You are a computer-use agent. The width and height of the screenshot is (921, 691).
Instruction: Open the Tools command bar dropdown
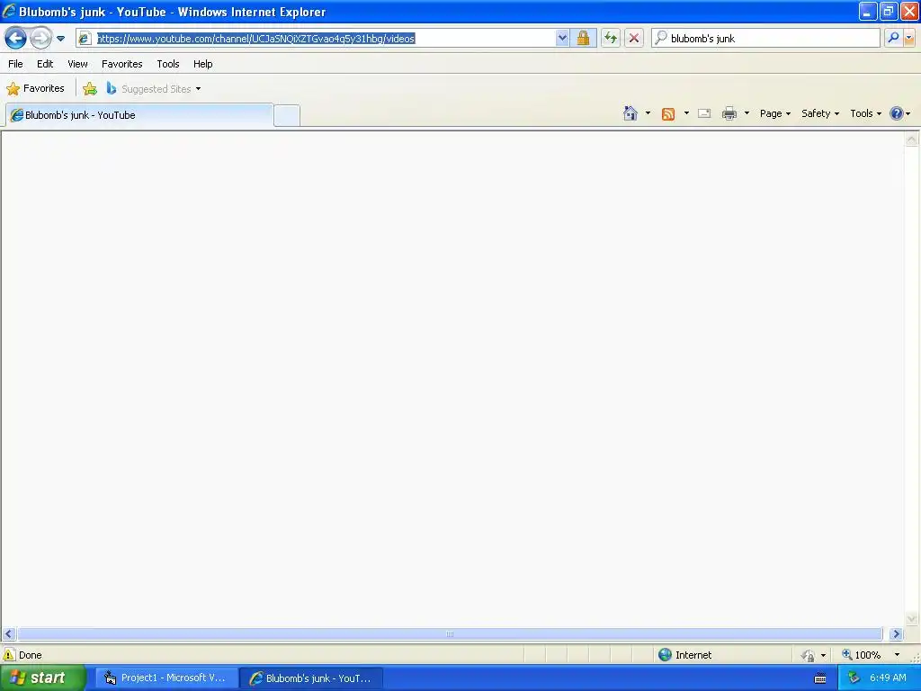[x=866, y=113]
